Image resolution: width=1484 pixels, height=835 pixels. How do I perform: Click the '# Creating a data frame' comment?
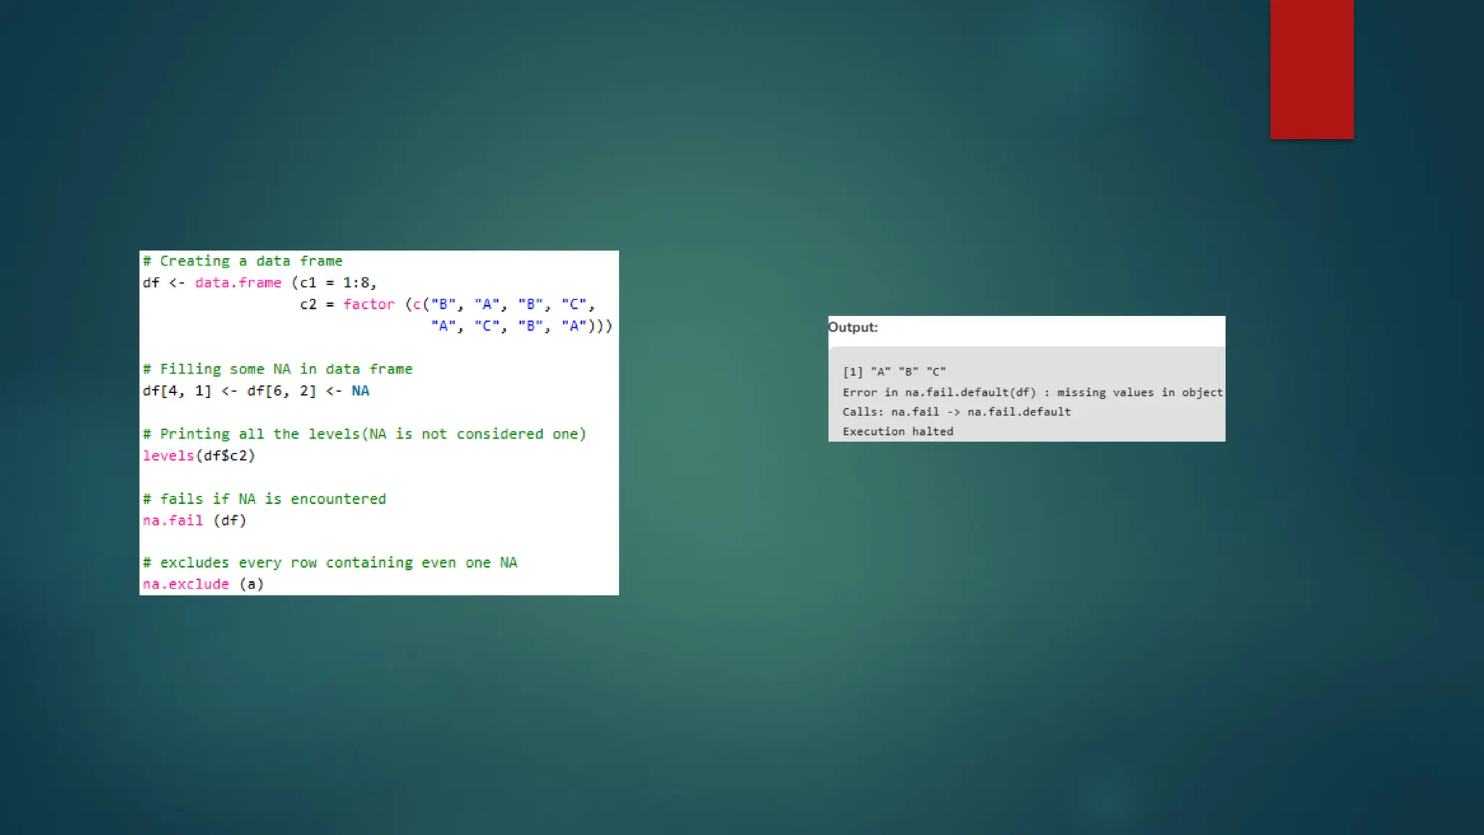pos(243,261)
